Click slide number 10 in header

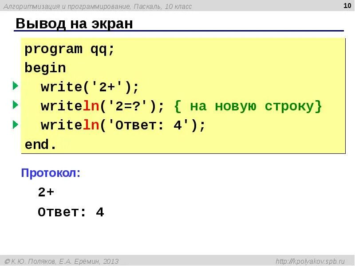pos(347,6)
